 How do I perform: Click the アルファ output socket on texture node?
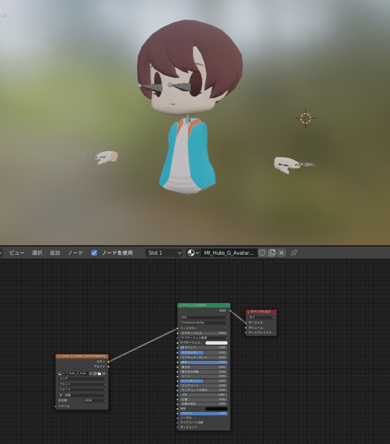tap(108, 367)
